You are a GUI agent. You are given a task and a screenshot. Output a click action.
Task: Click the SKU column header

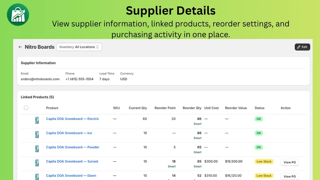point(116,108)
